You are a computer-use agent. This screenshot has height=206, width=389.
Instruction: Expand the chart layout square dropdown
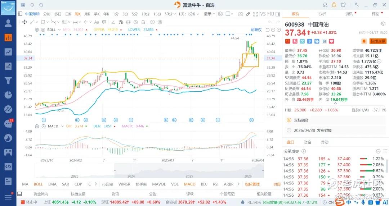(229, 14)
